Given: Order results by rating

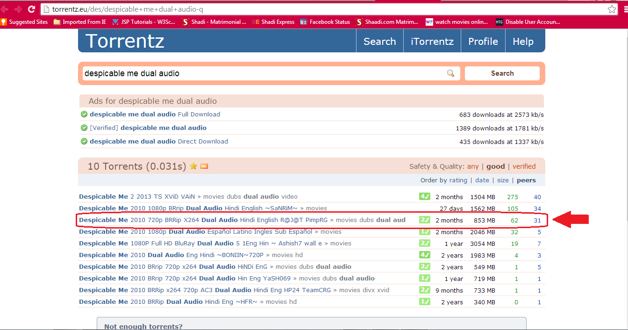Looking at the screenshot, I should [458, 180].
